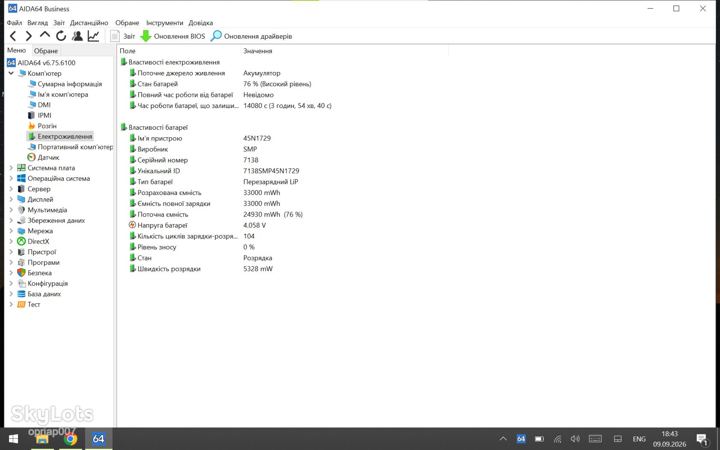Open the Дистанційно menu
The height and width of the screenshot is (450, 720).
click(89, 23)
